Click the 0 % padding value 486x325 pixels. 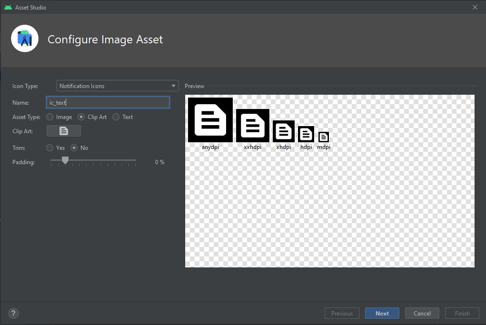(x=159, y=162)
